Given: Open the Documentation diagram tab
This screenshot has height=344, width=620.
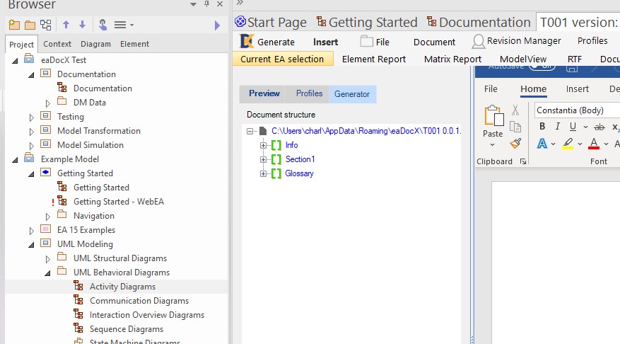Looking at the screenshot, I should pos(479,22).
